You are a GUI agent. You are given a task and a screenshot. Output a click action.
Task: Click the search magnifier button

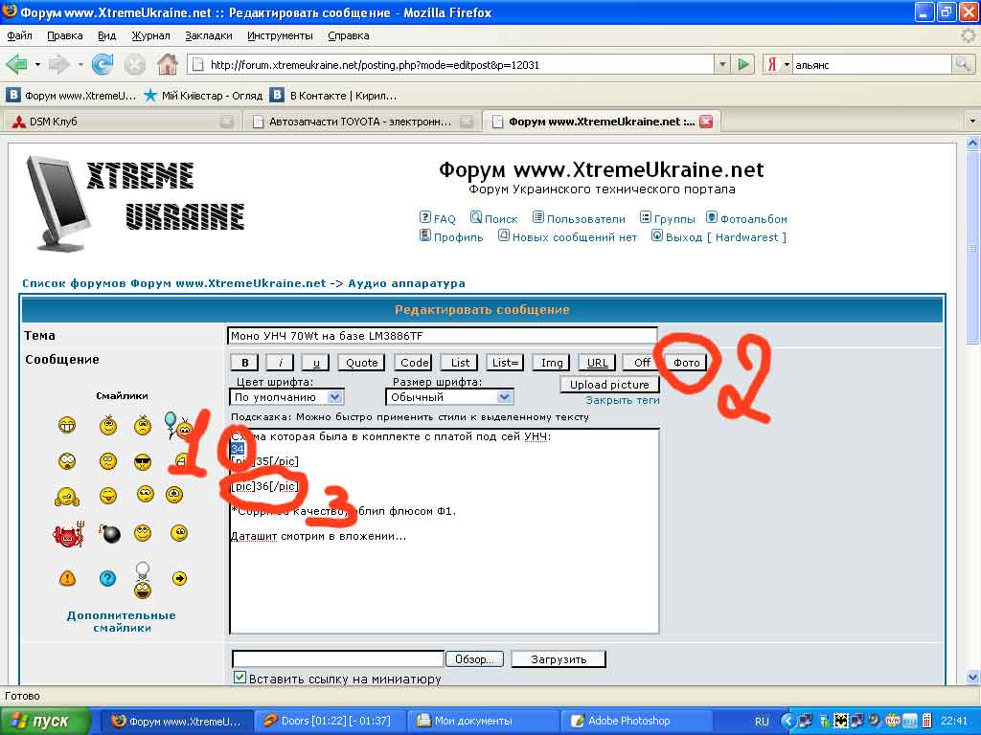963,64
